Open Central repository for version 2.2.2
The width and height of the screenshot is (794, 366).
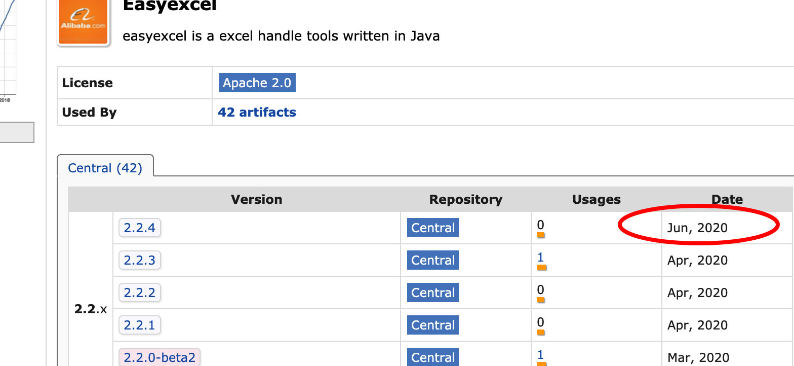tap(433, 293)
